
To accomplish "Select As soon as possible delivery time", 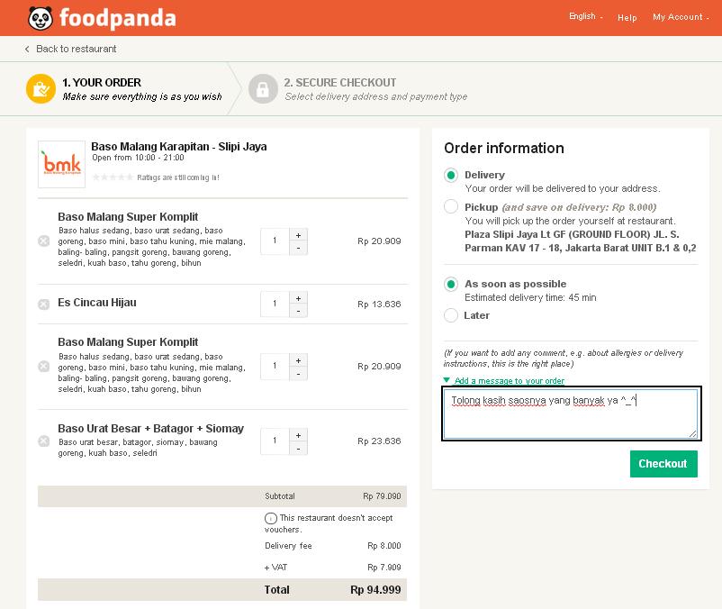I will point(451,284).
